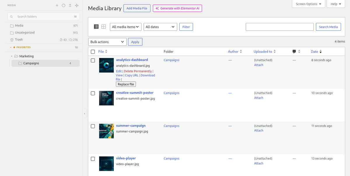Open the All media items dropdown
Screen dimensions: 350x176
pyautogui.click(x=126, y=27)
